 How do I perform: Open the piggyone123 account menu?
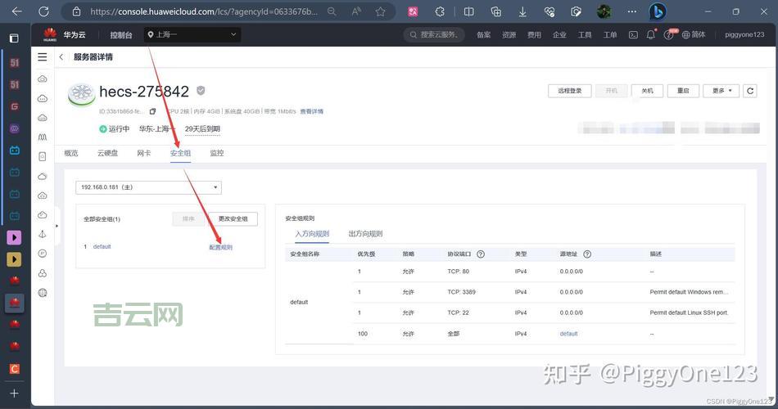click(x=744, y=34)
